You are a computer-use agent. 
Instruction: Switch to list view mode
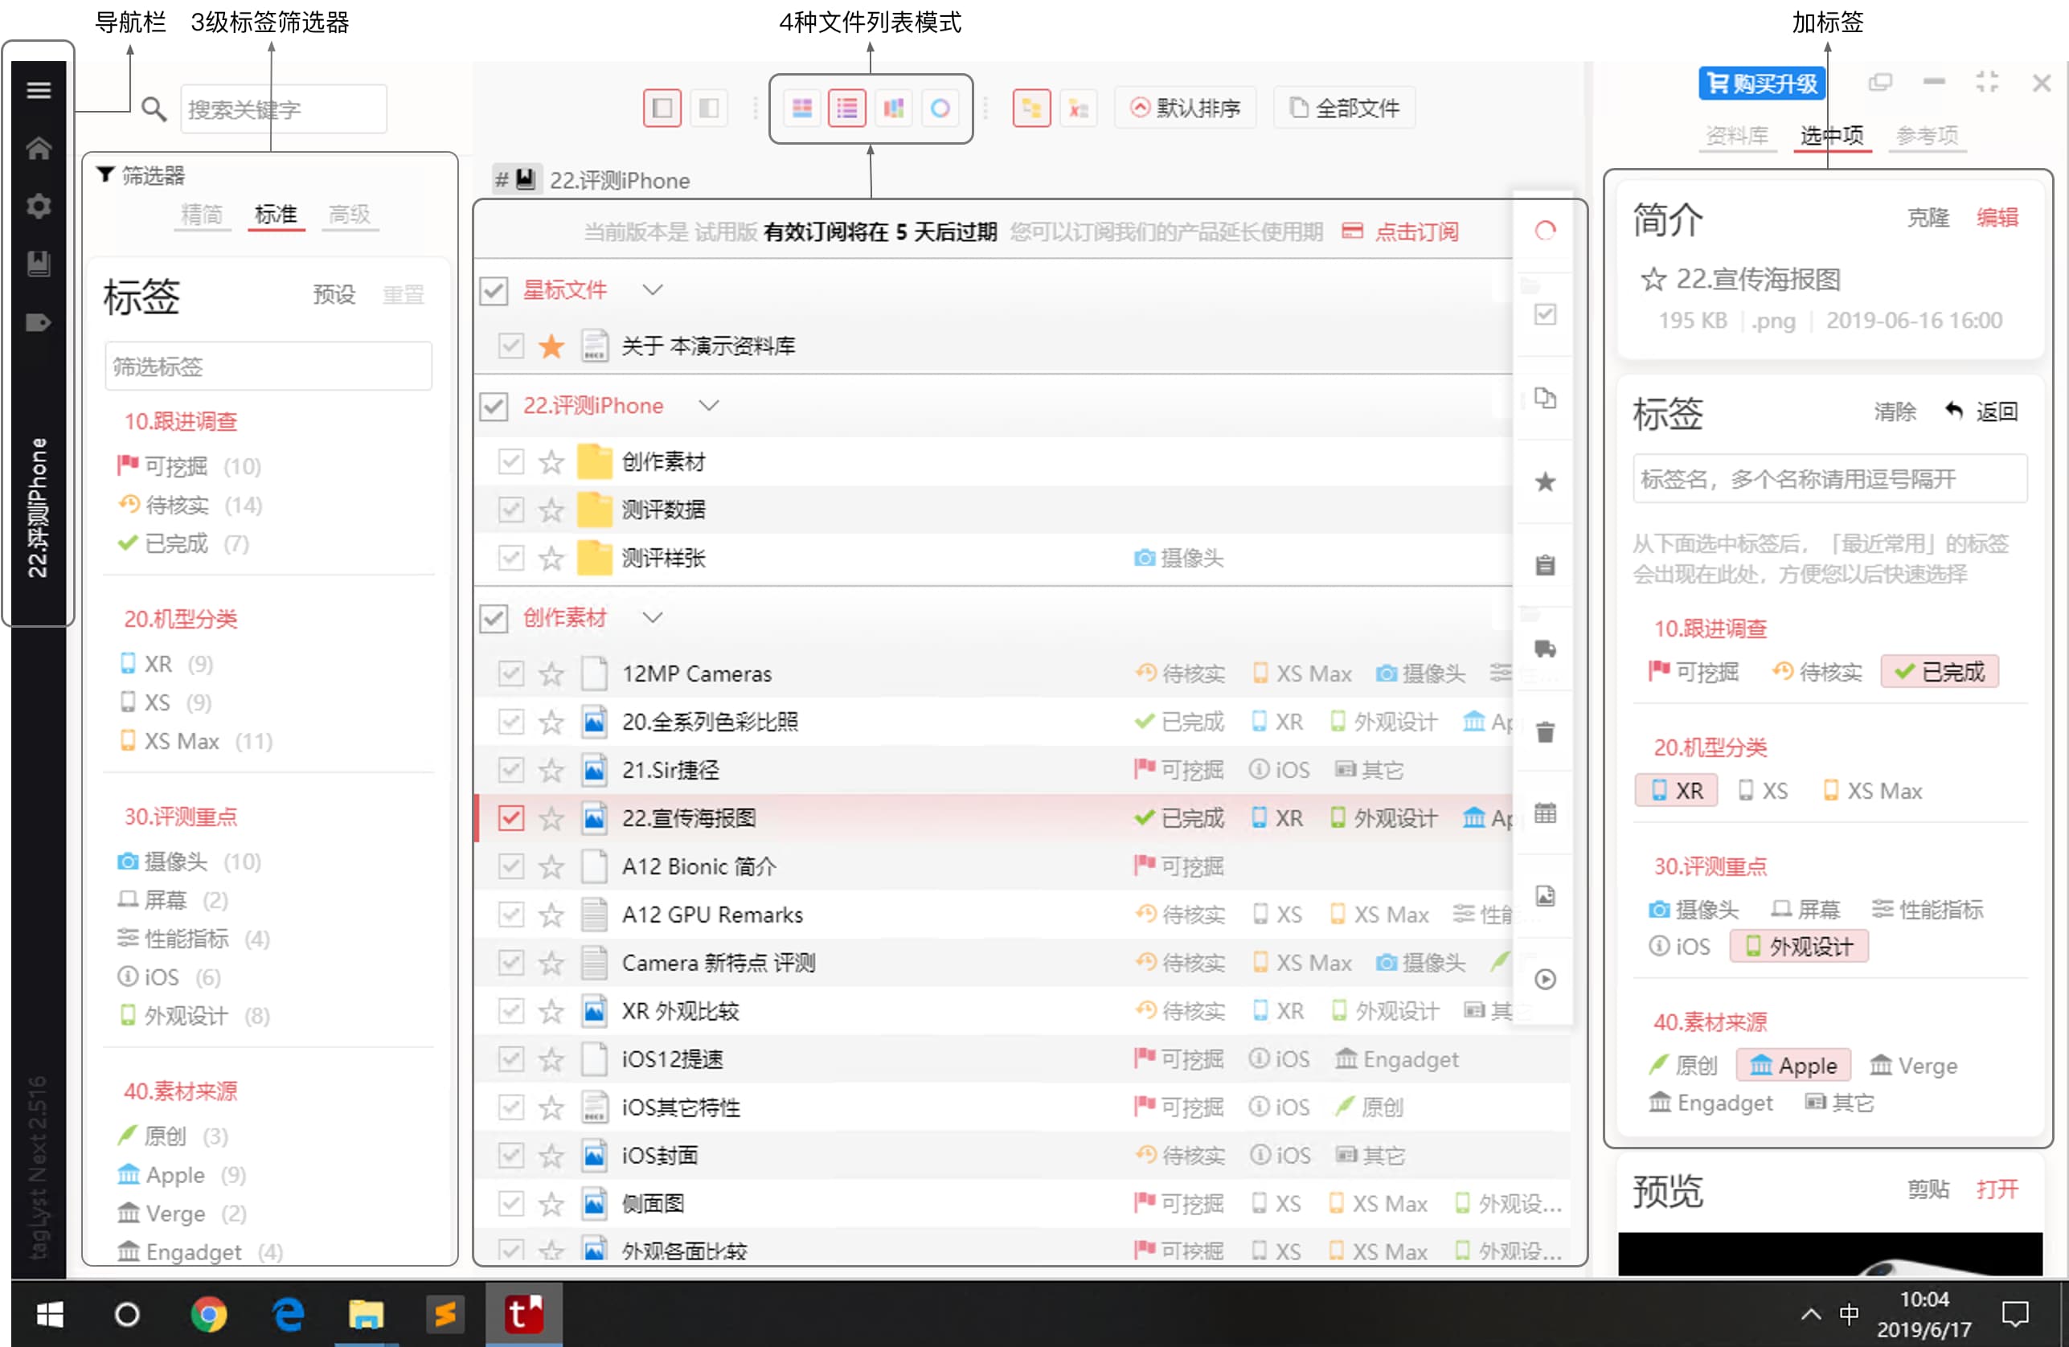[x=845, y=105]
